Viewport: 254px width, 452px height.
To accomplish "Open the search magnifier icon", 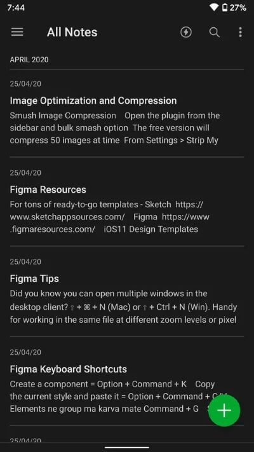I will (x=214, y=32).
